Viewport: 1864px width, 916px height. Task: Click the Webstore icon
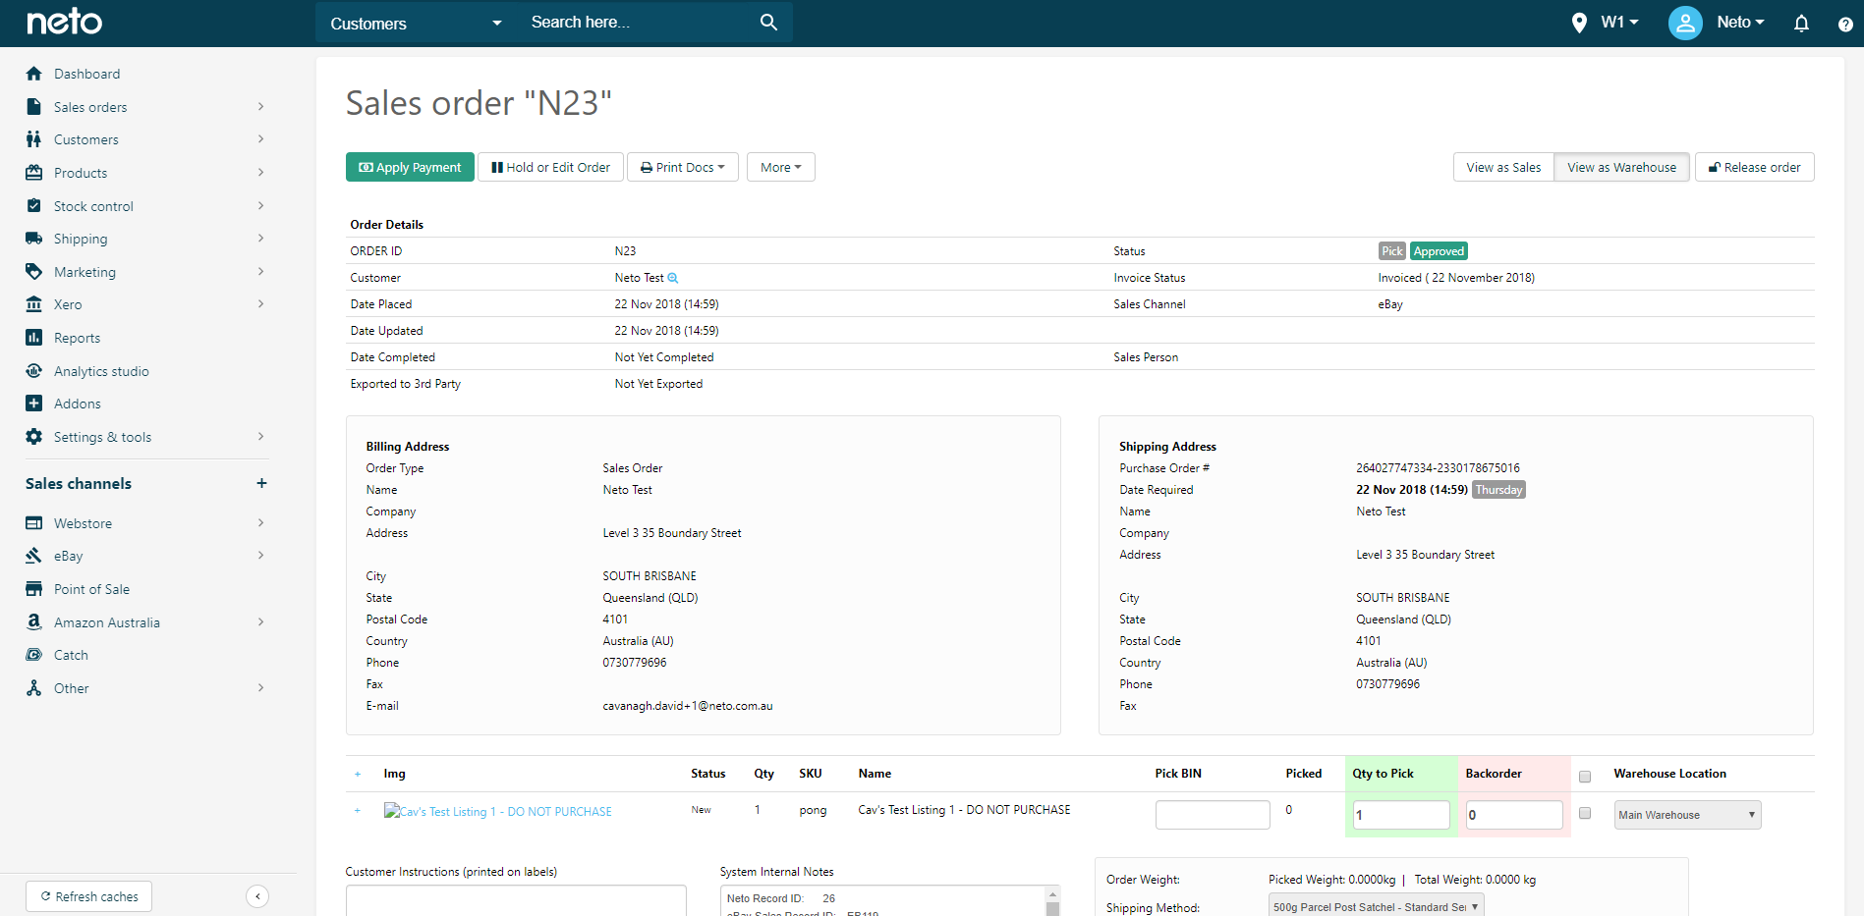[34, 523]
